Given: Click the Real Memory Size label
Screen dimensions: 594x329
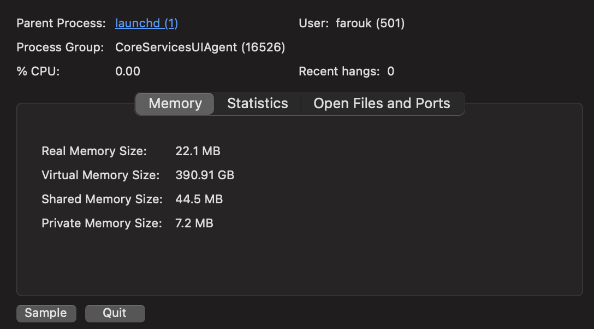Looking at the screenshot, I should tap(94, 151).
